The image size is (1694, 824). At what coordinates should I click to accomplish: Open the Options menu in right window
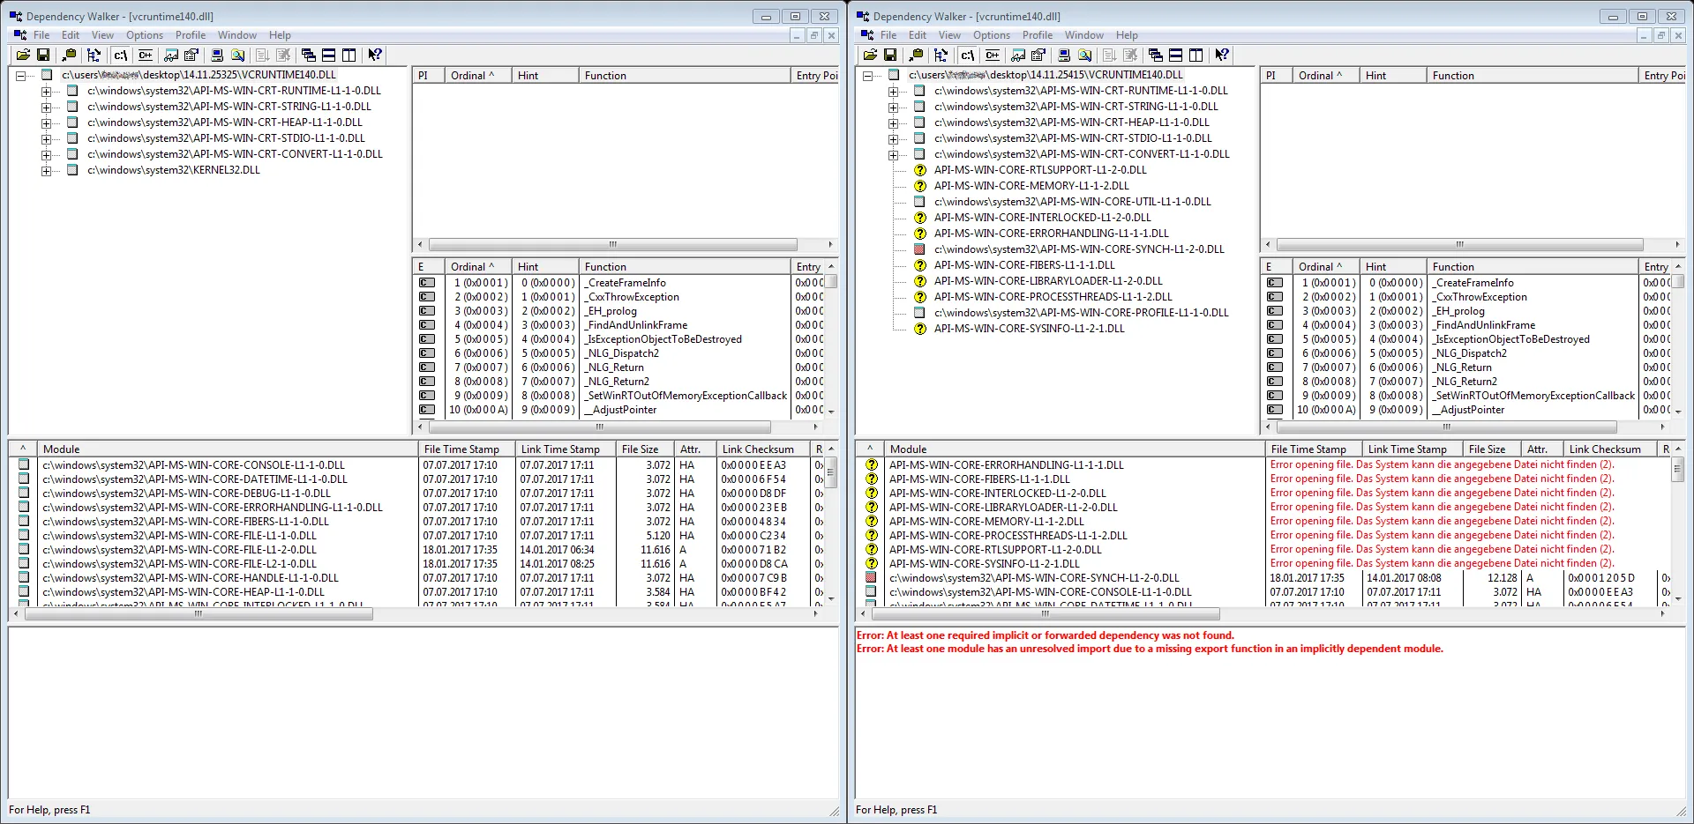[x=992, y=35]
